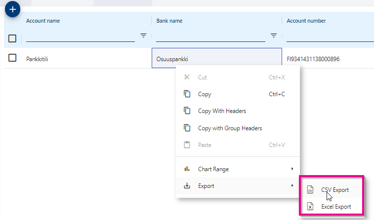Check the Pankkitili row checkbox
The image size is (374, 220).
[x=12, y=58]
